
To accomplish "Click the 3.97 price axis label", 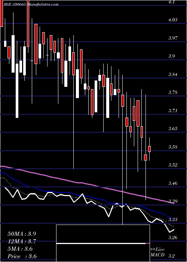I will pos(173,38).
